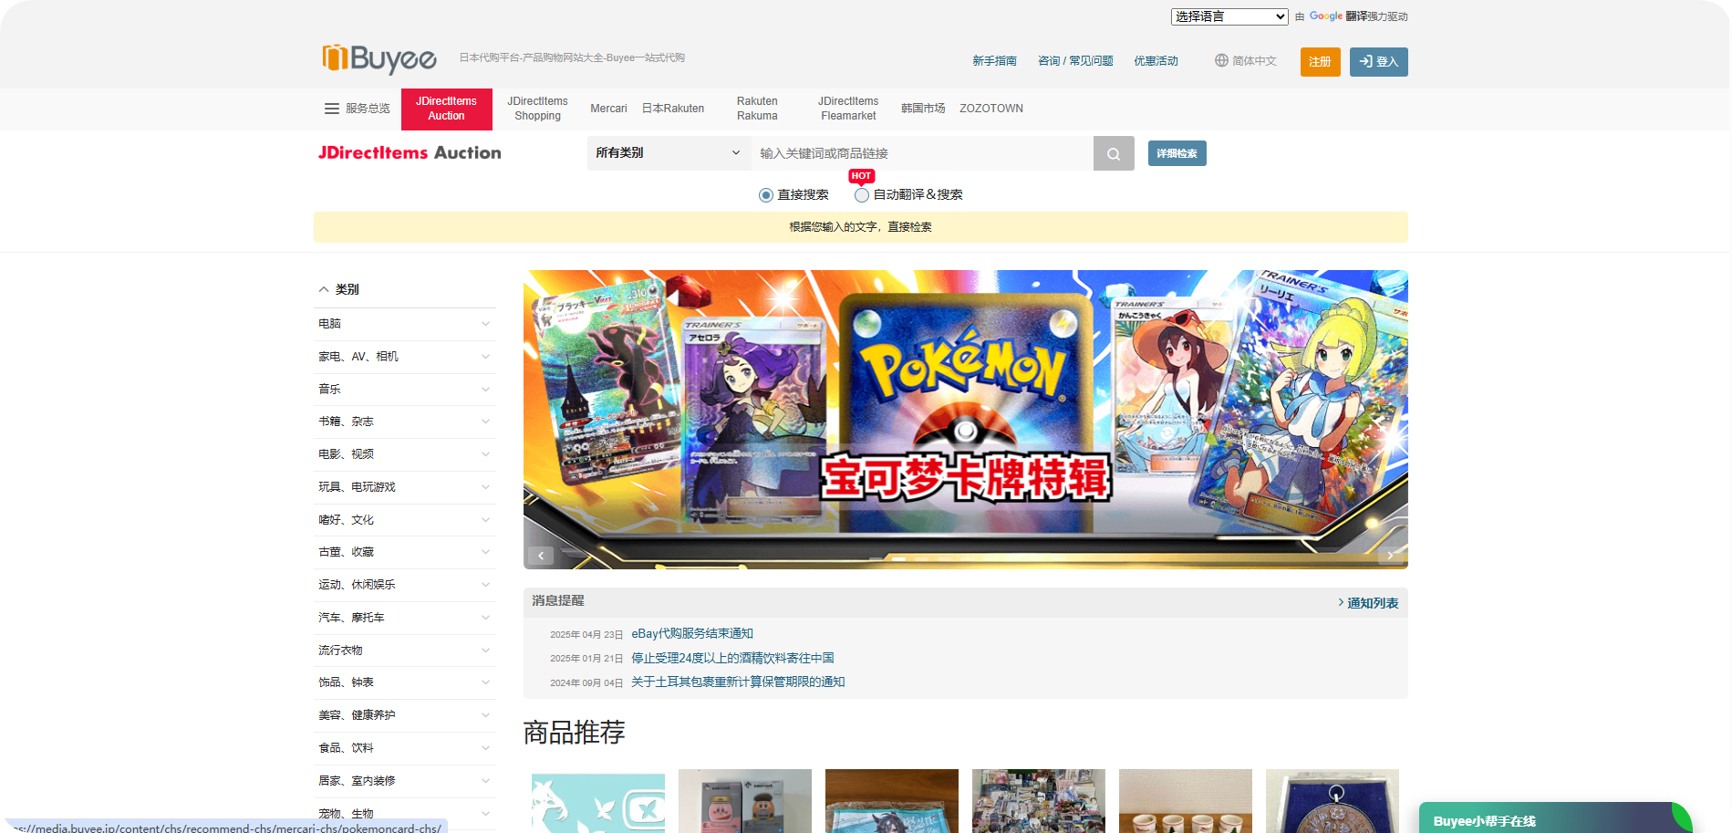This screenshot has height=833, width=1732.
Task: Open the Google 选择语言 dropdown
Action: (1229, 16)
